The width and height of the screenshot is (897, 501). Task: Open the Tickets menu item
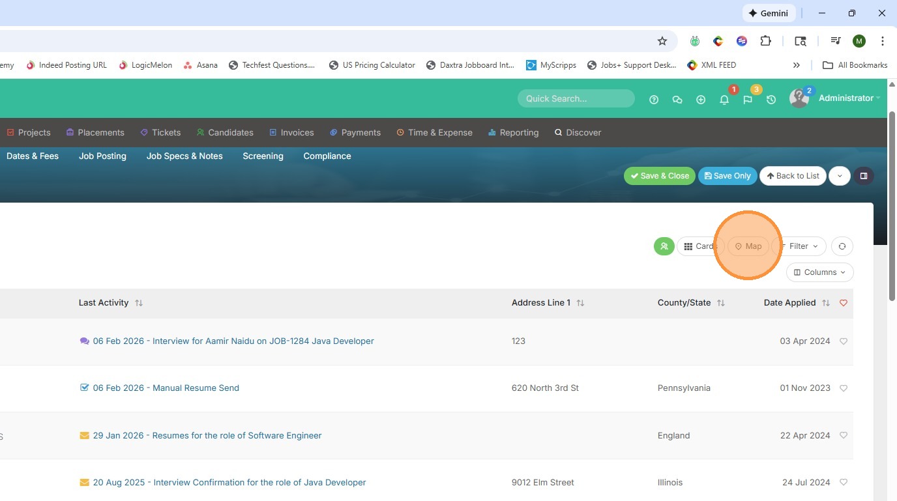point(160,132)
